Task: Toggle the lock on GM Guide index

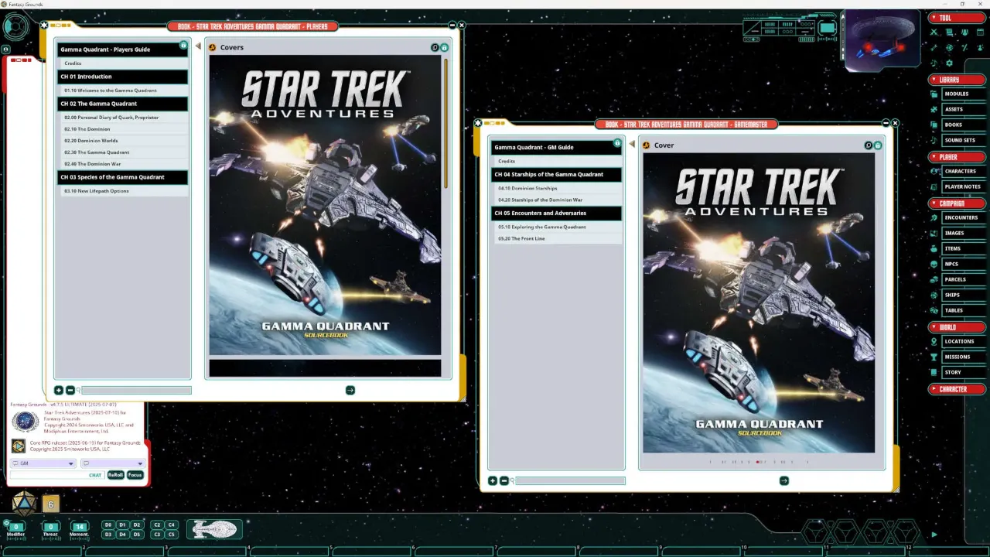Action: click(617, 143)
